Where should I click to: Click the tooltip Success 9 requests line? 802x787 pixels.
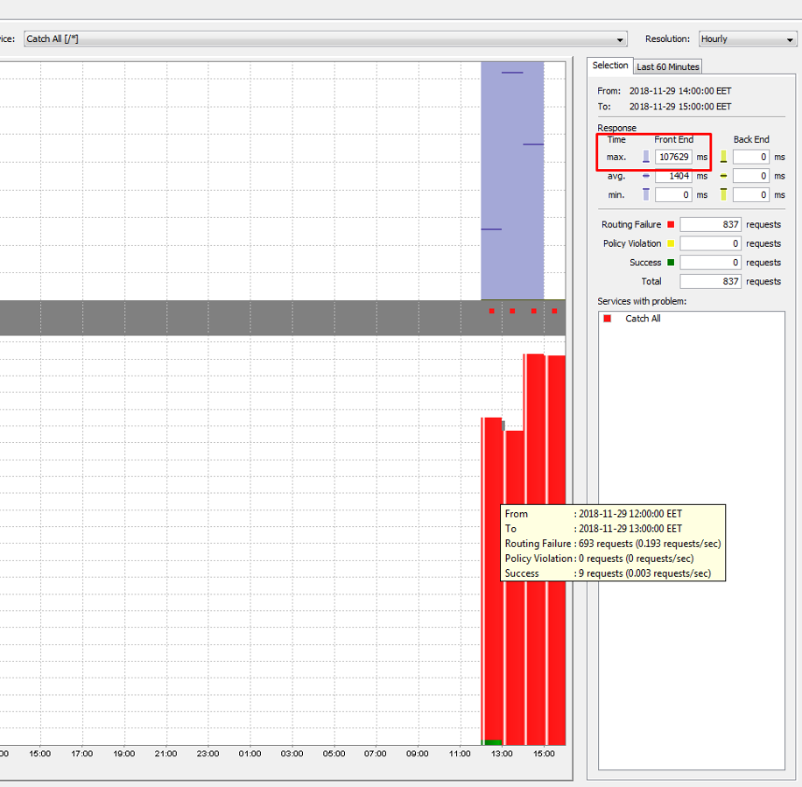(x=608, y=573)
